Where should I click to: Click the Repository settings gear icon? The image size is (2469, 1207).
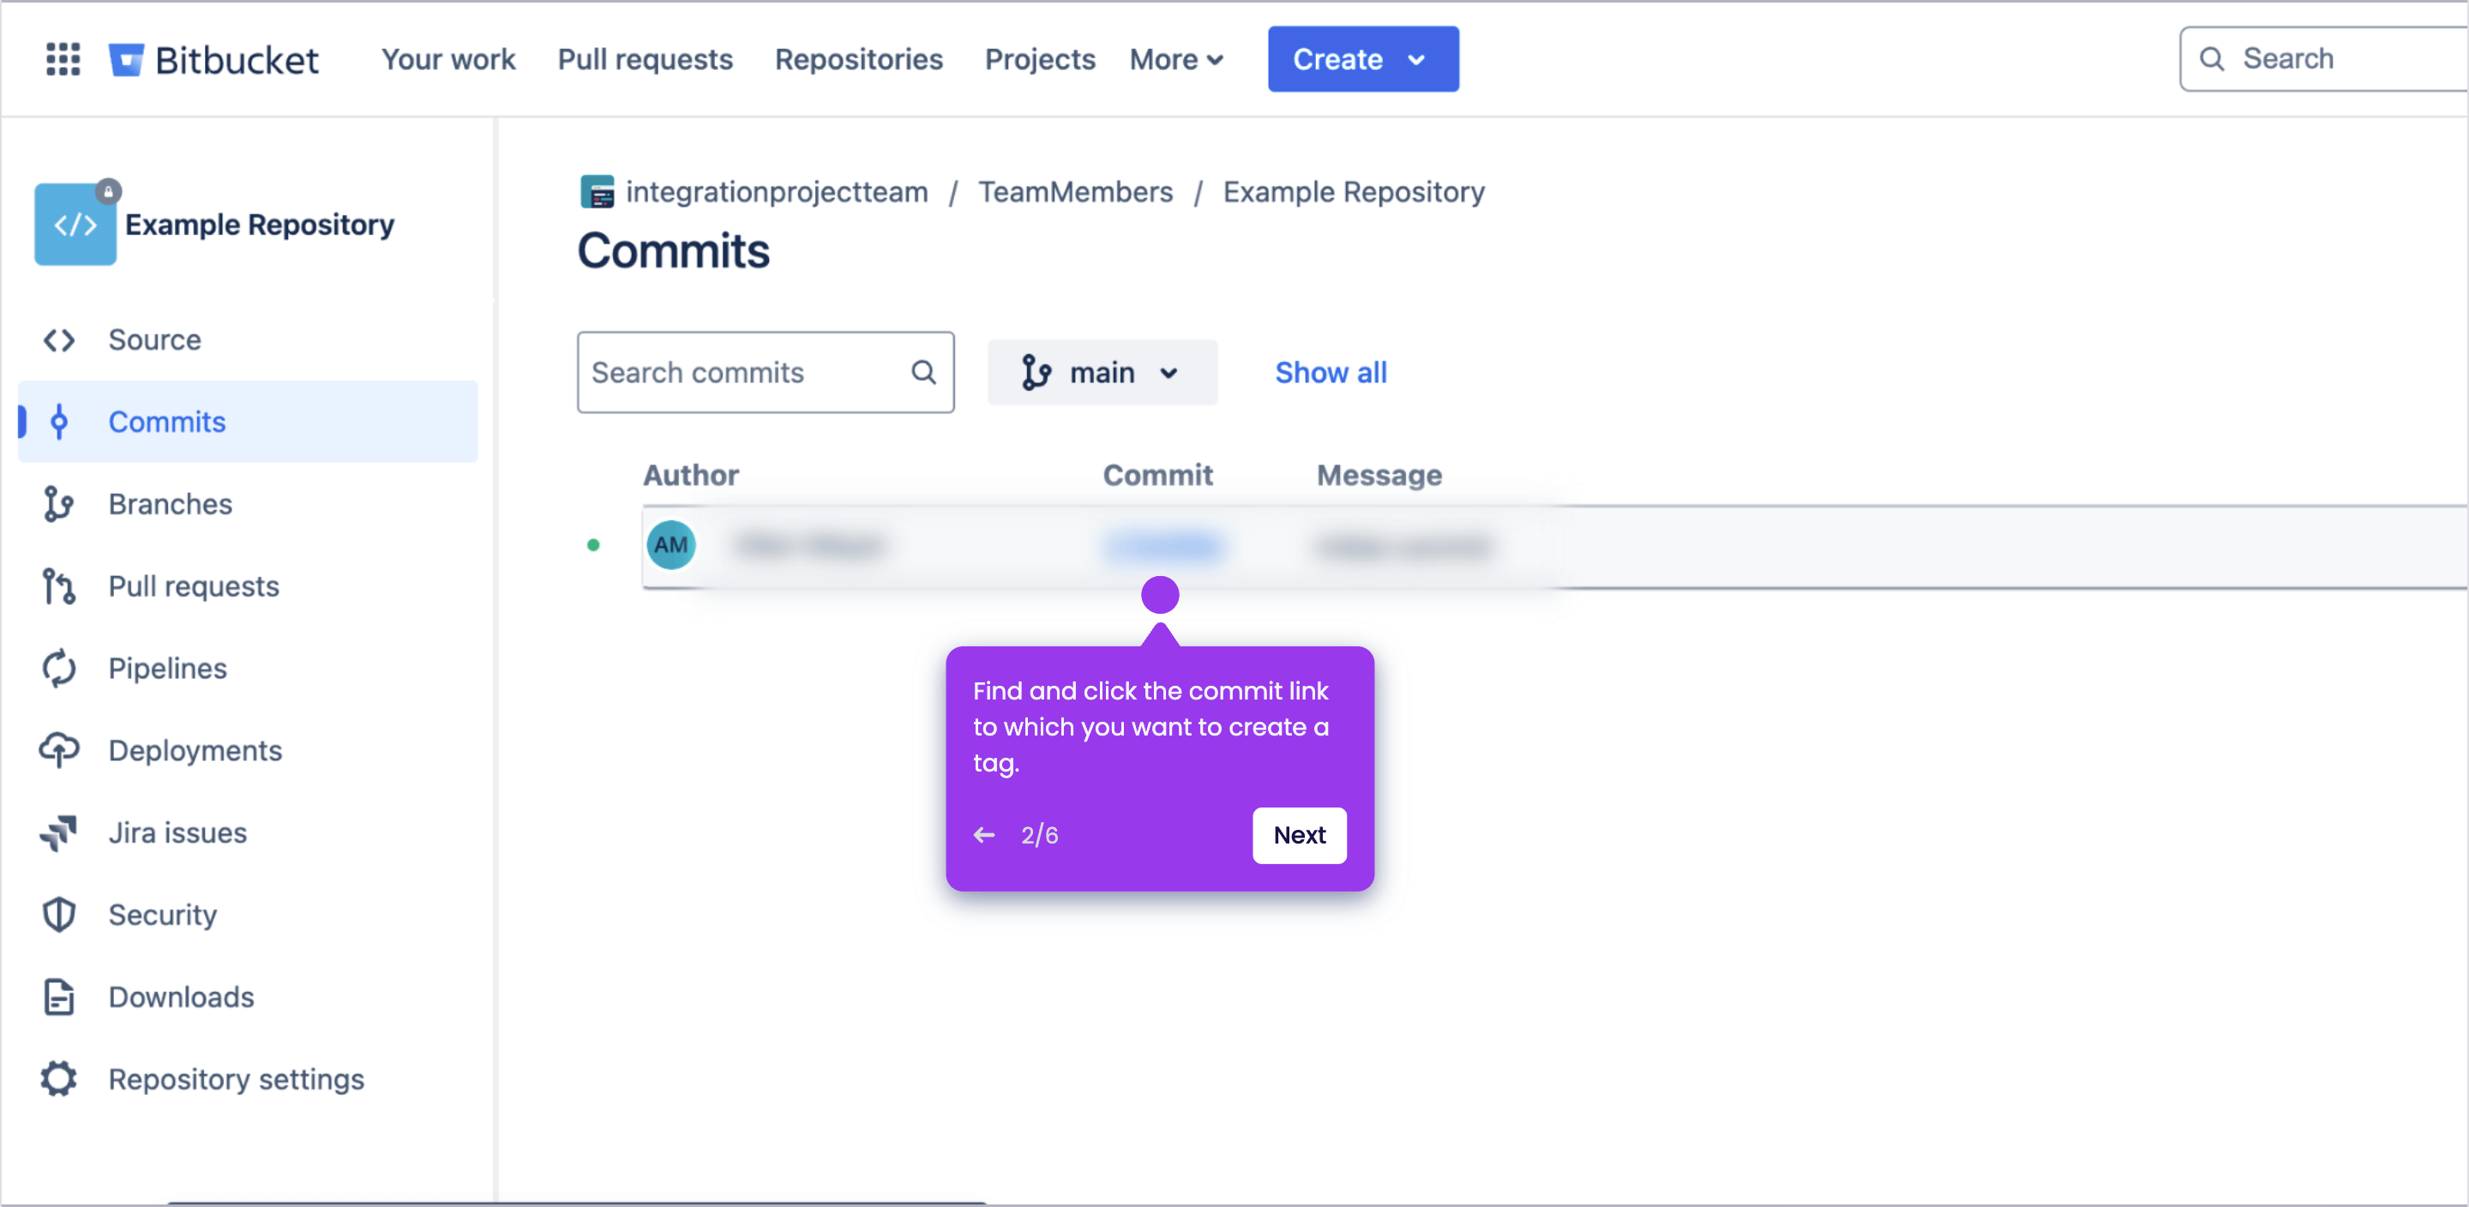click(x=58, y=1079)
